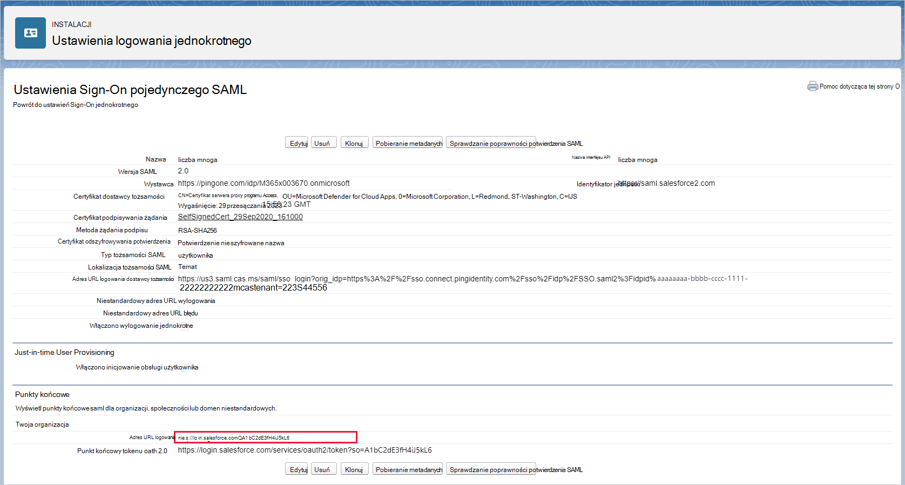Viewport: 905px width, 485px height.
Task: Click the 'Włączono wylogowanie jednokrotne' label
Action: point(141,326)
